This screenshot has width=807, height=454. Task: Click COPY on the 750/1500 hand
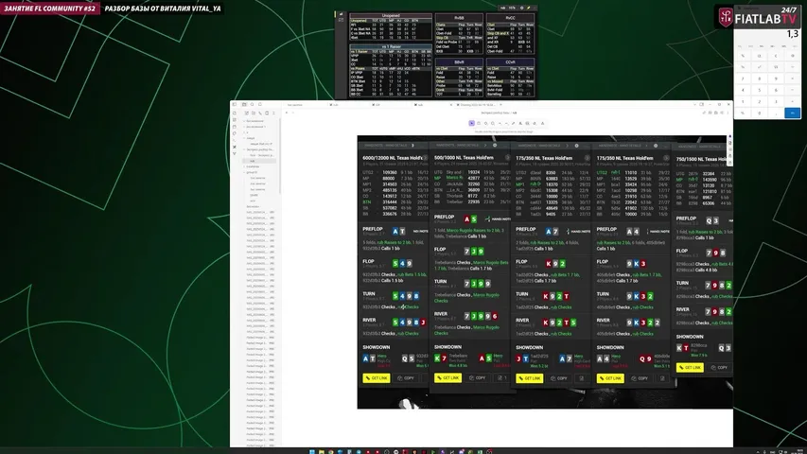(x=719, y=368)
